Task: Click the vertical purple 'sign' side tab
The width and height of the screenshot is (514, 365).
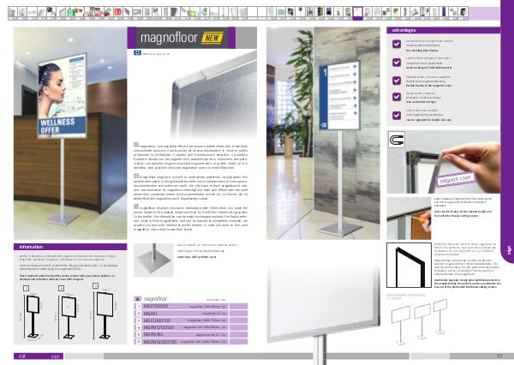Action: [x=507, y=249]
